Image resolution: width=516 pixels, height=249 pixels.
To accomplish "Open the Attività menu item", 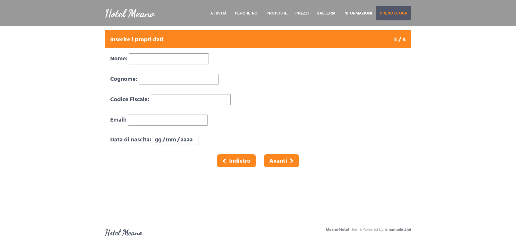I will [x=218, y=13].
